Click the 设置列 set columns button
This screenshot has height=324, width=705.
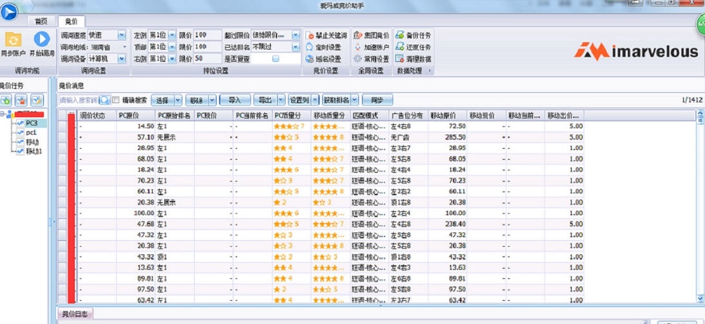tap(300, 100)
